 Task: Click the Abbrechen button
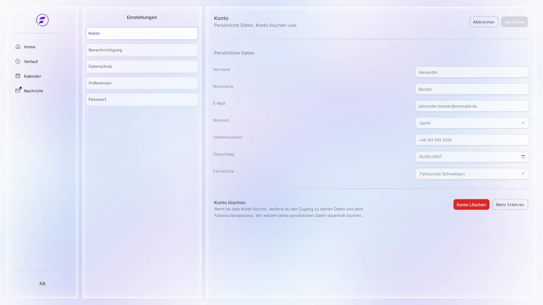pyautogui.click(x=484, y=22)
